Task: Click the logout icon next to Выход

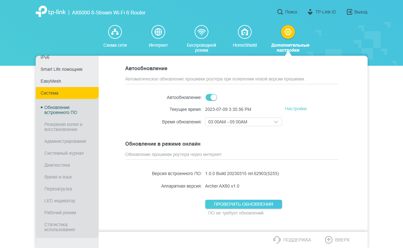Action: point(349,12)
